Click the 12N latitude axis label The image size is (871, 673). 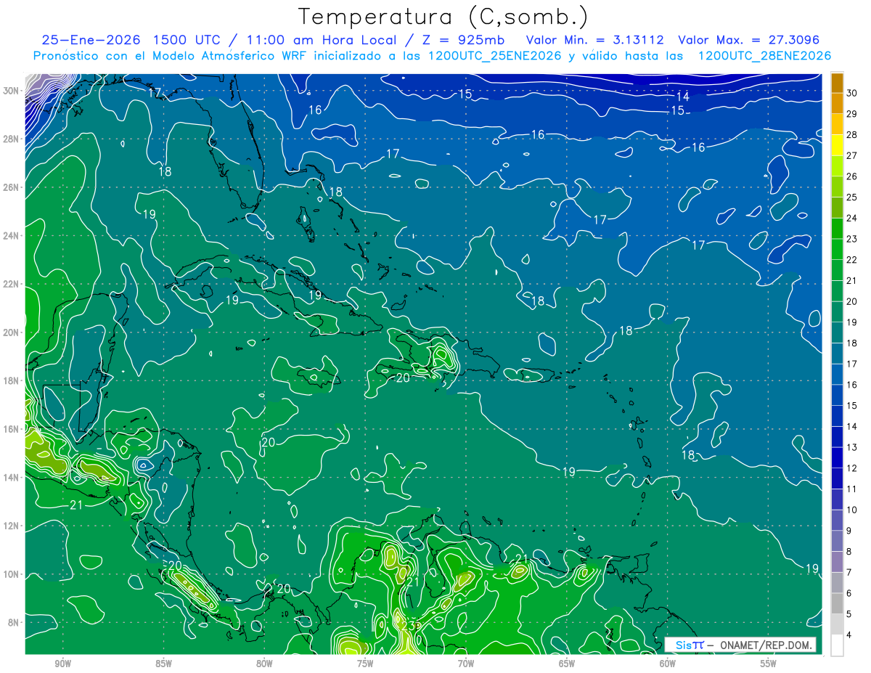[11, 526]
